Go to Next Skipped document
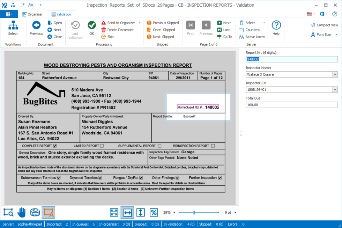Viewport: 342px width, 228px height. click(x=161, y=37)
